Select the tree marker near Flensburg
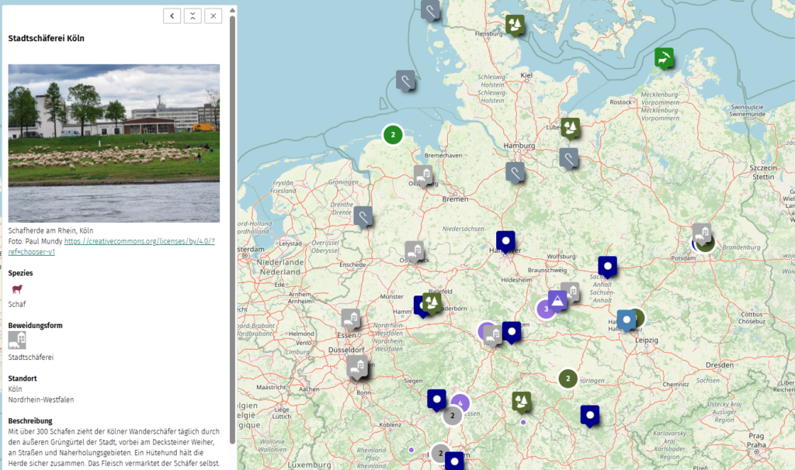 (x=514, y=24)
